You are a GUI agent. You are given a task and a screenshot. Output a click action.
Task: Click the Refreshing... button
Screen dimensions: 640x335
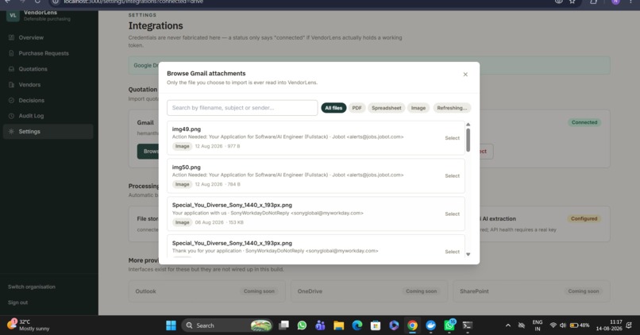pos(452,108)
